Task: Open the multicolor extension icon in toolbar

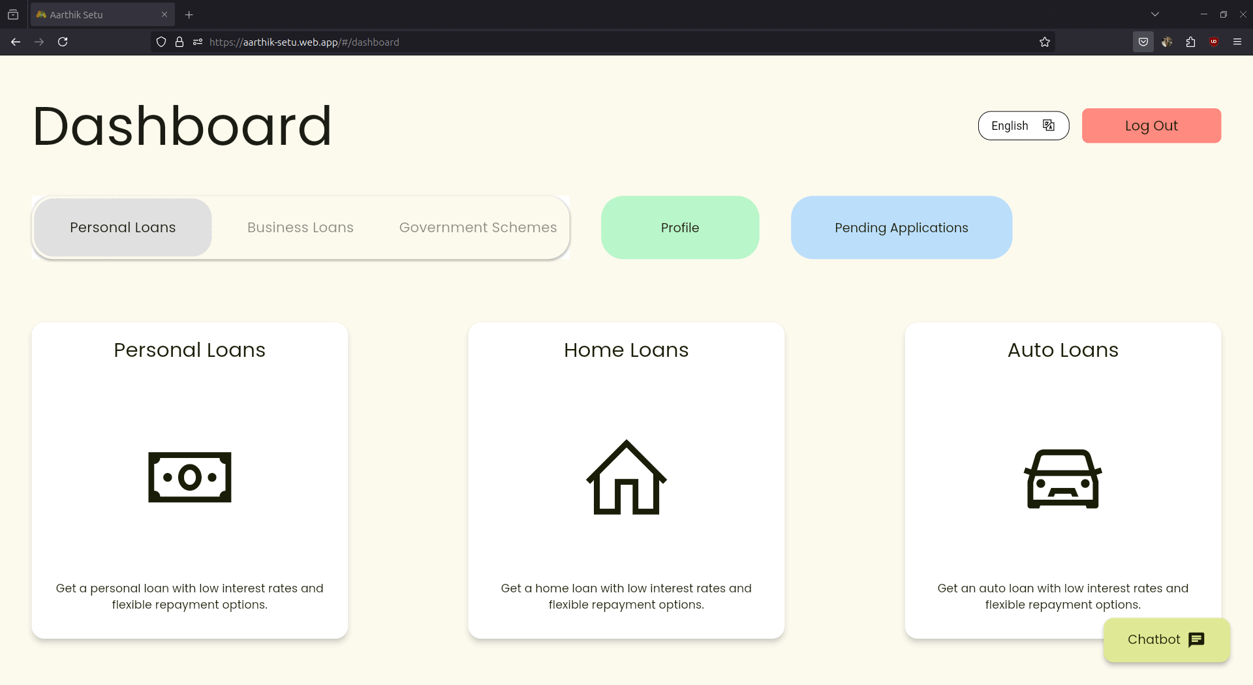Action: pyautogui.click(x=1167, y=42)
